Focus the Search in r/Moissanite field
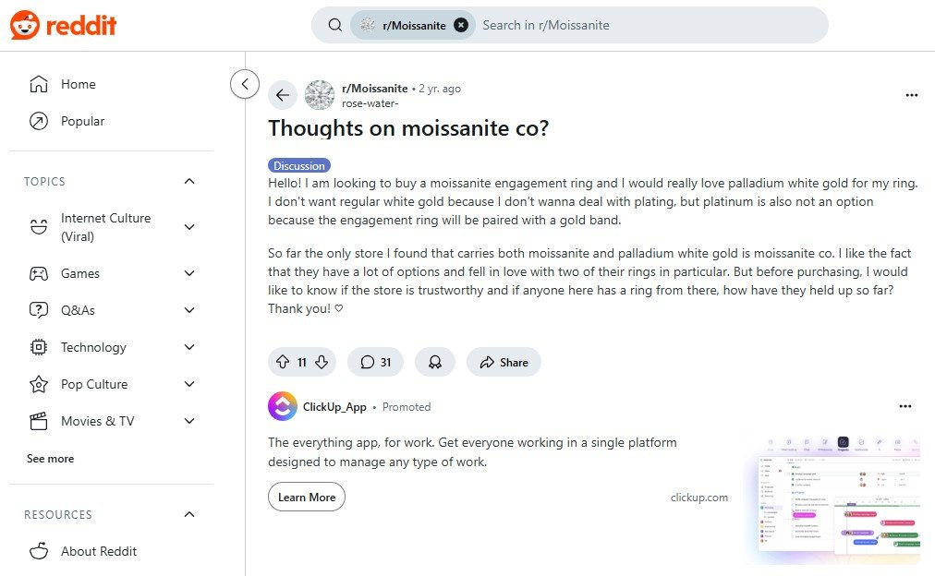The image size is (935, 576). [x=650, y=25]
